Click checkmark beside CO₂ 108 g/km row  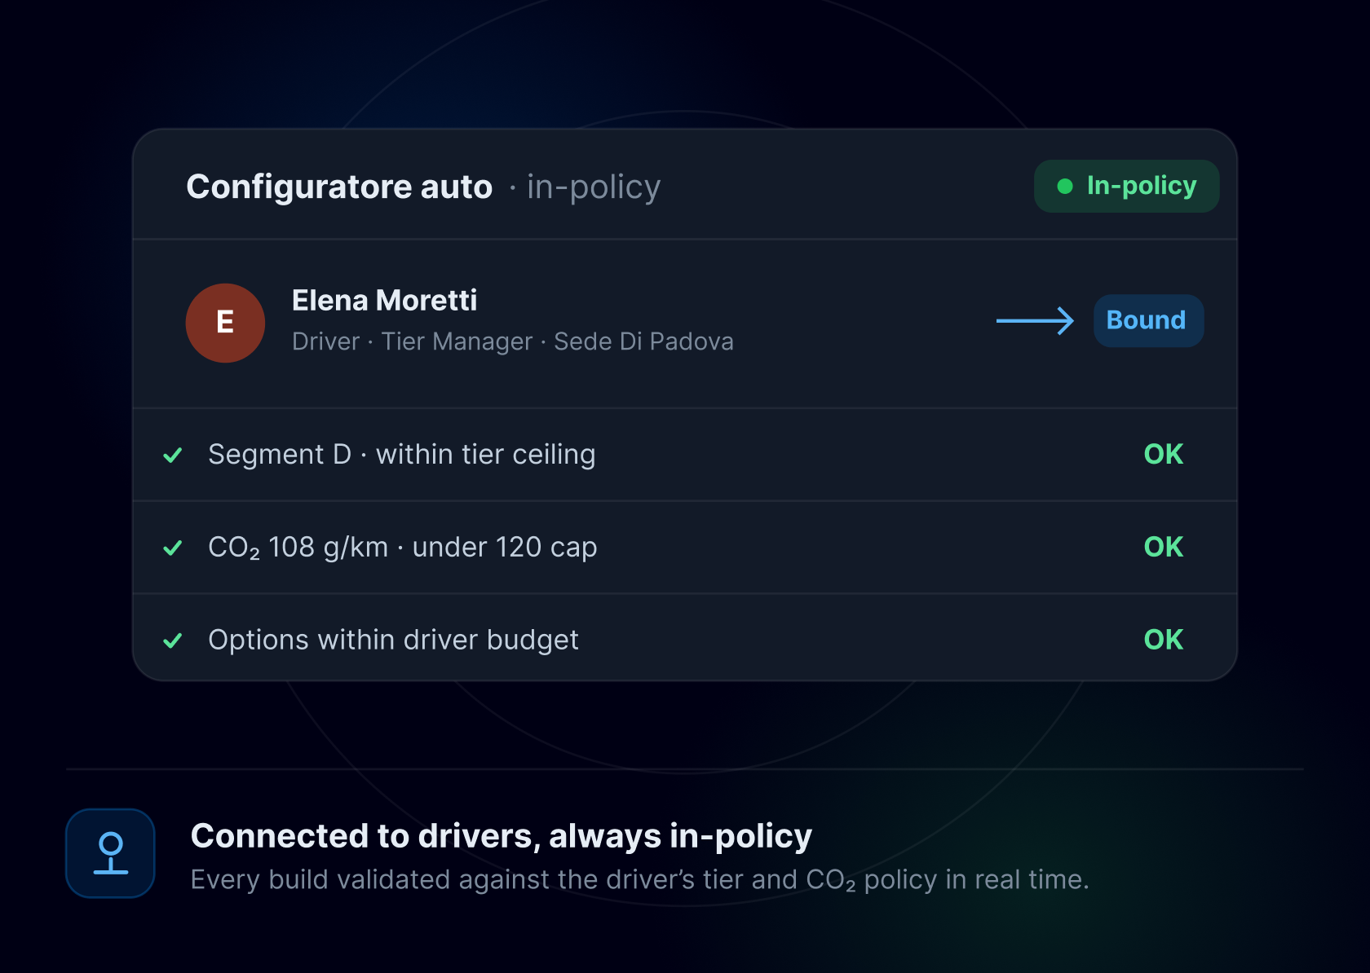[x=173, y=548]
